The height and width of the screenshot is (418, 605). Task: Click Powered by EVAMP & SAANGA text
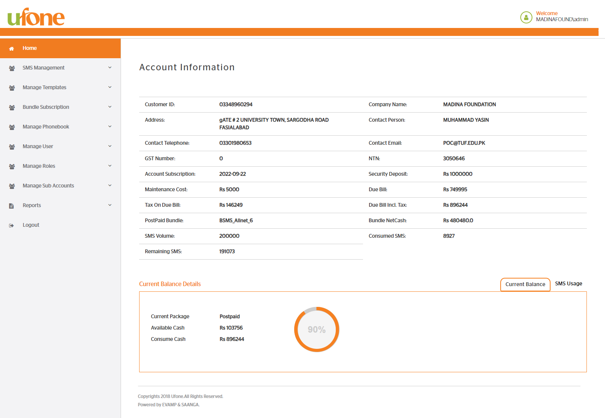(x=169, y=405)
